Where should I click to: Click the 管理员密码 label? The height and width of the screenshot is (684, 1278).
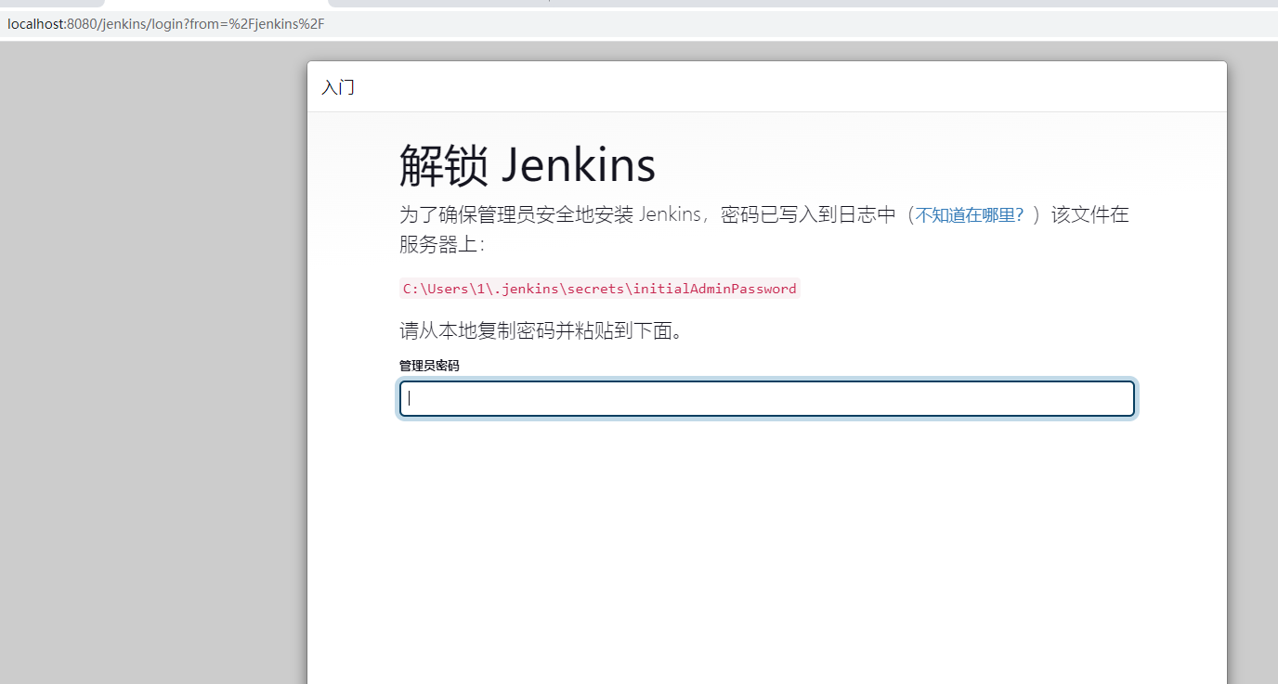(x=429, y=366)
